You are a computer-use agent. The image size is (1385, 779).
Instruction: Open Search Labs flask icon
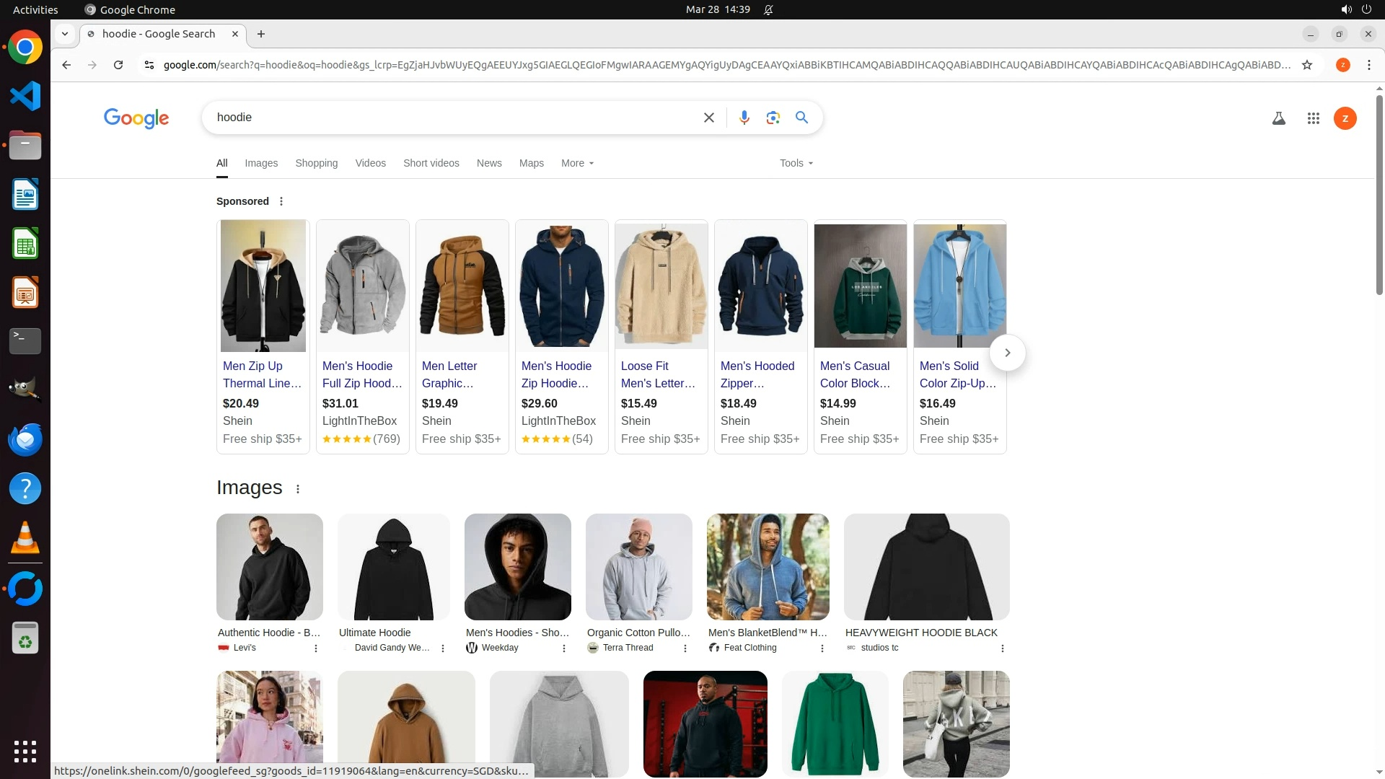click(x=1278, y=118)
